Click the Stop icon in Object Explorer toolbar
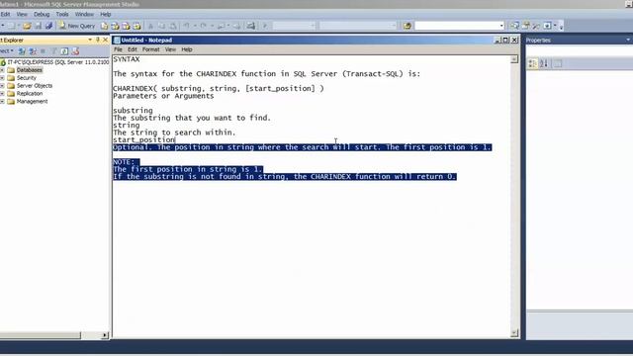633x356 pixels. (x=43, y=51)
